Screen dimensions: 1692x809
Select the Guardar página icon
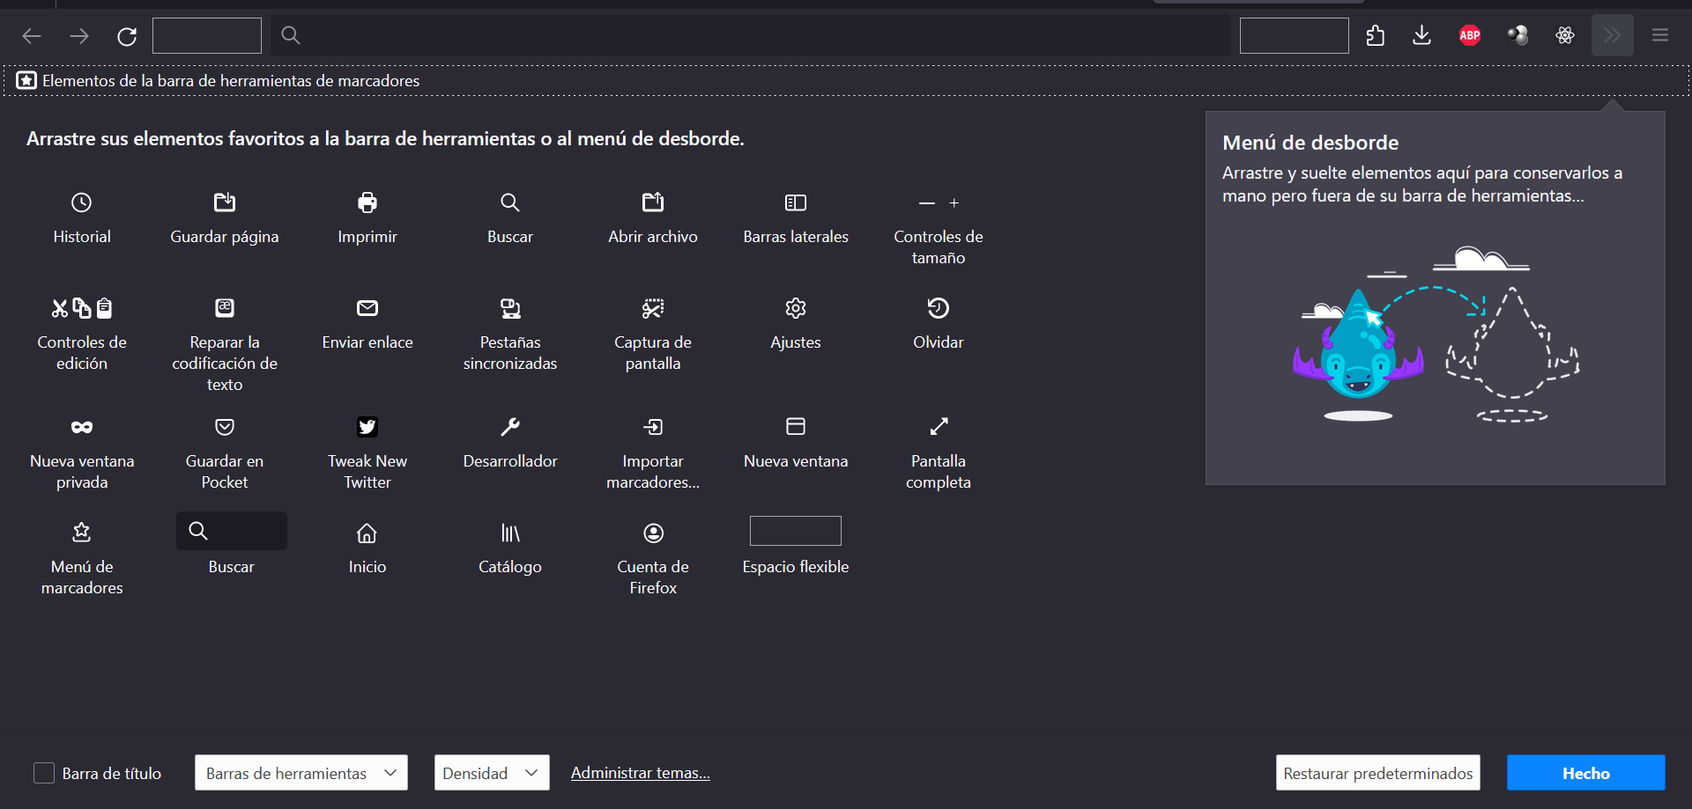point(225,202)
